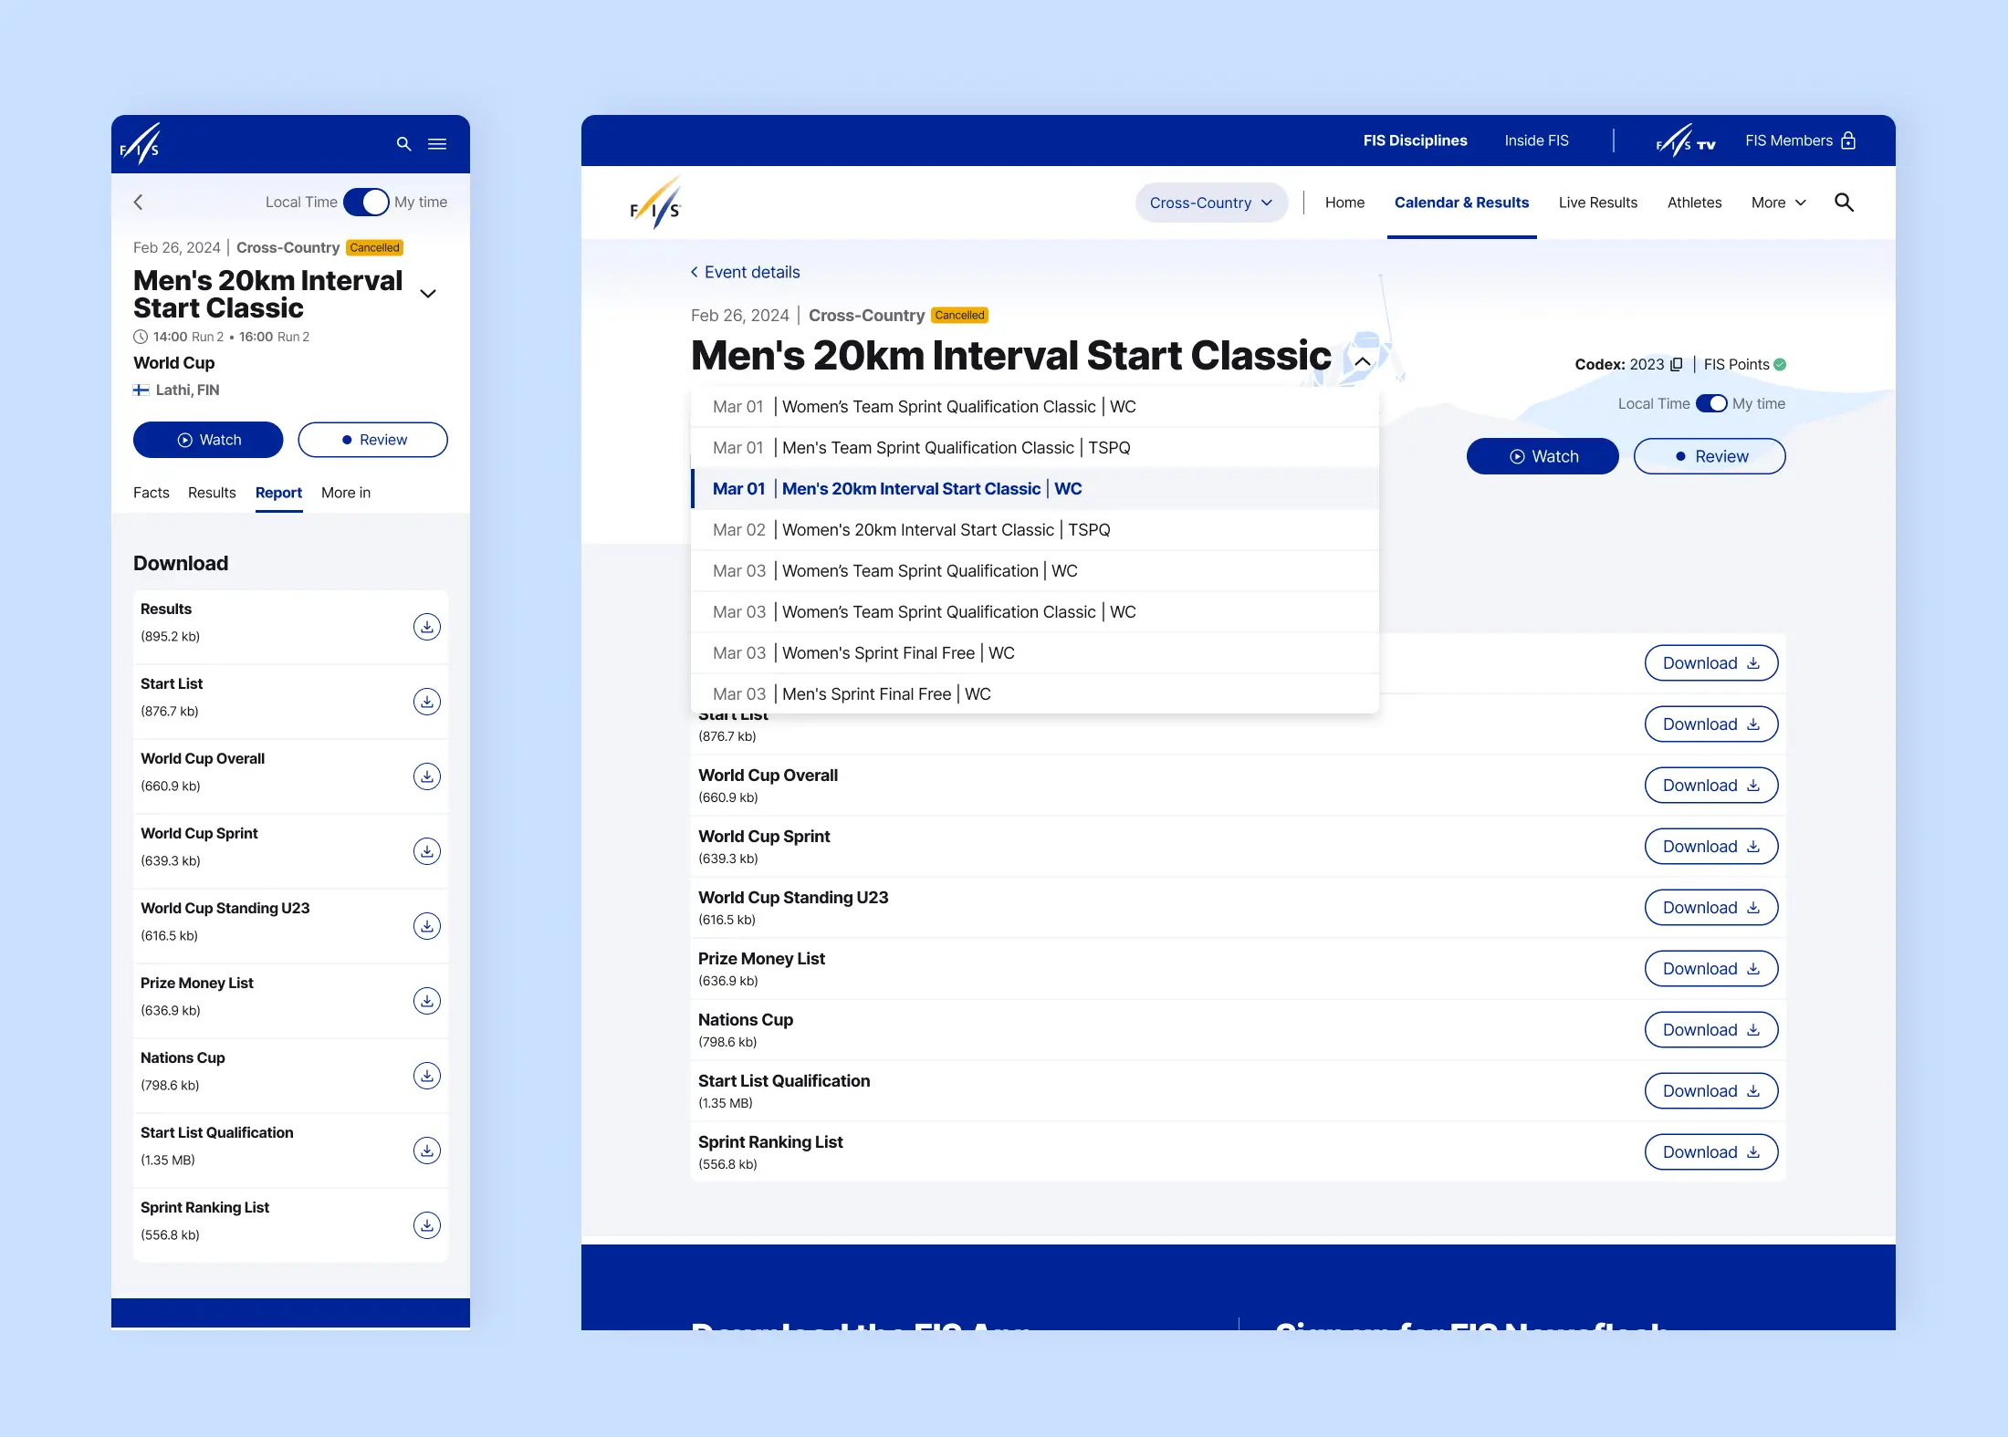The height and width of the screenshot is (1437, 2008).
Task: Download World Cup Overall in mobile list
Action: point(427,776)
